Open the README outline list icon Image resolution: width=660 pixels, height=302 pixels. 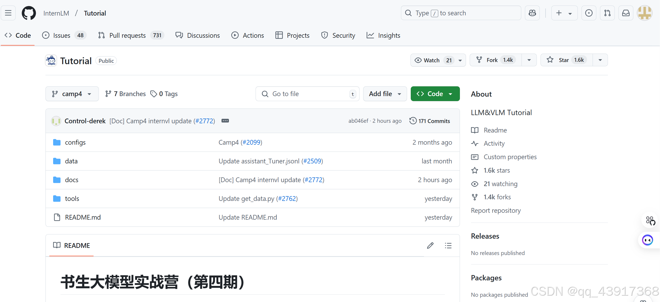pyautogui.click(x=448, y=246)
